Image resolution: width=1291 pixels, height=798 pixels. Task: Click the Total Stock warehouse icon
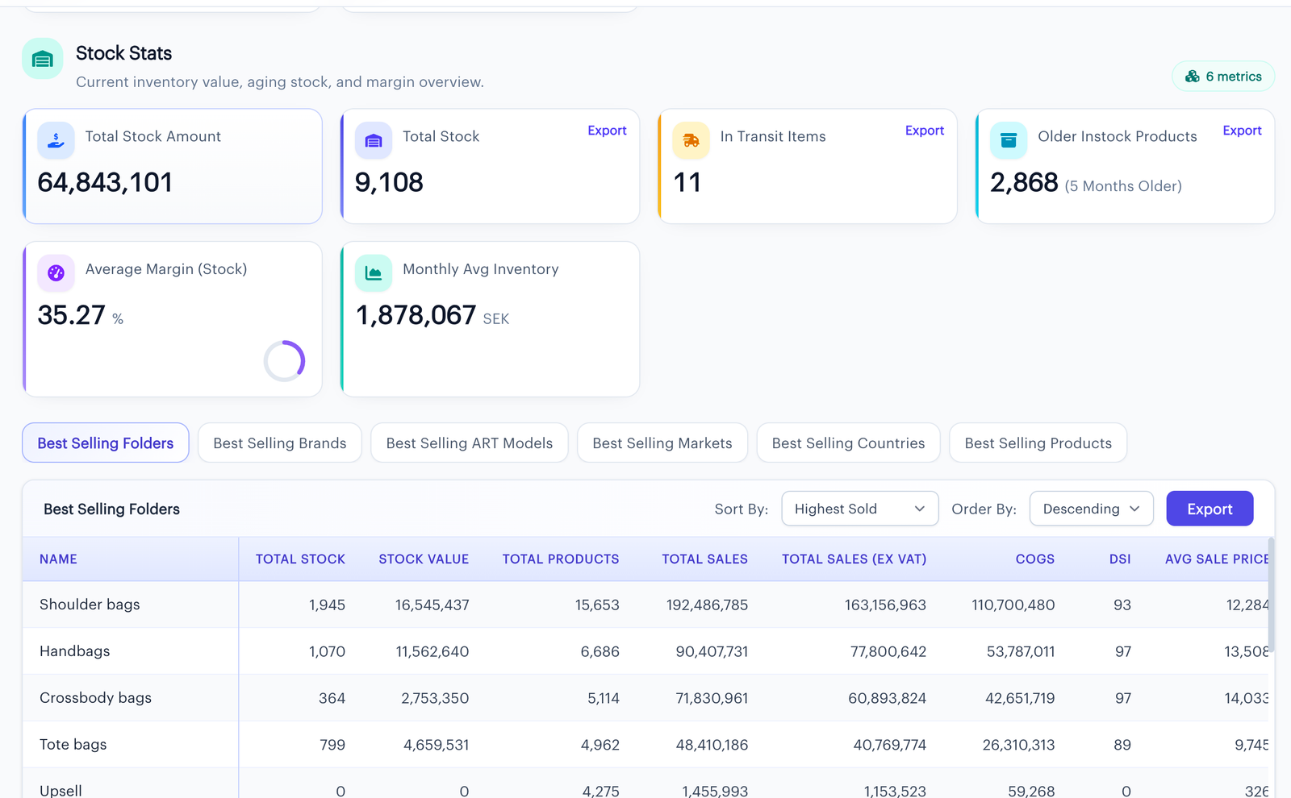pyautogui.click(x=374, y=140)
